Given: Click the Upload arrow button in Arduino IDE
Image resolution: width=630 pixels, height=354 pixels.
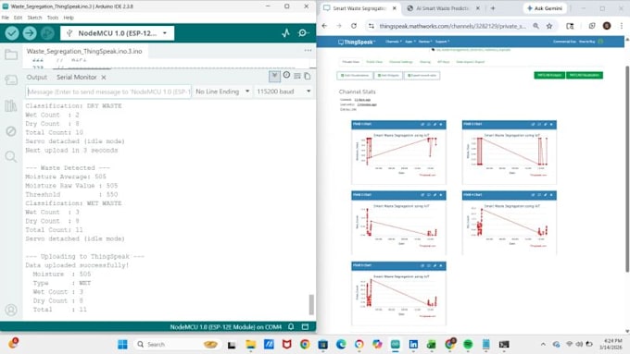Looking at the screenshot, I should point(30,33).
